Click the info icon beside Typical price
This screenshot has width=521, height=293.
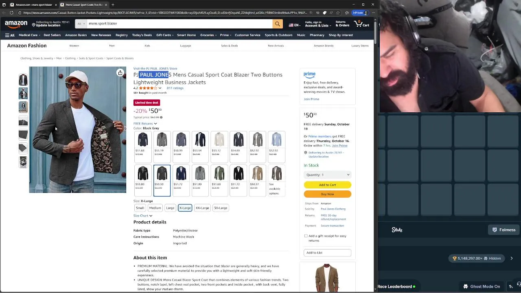(161, 117)
